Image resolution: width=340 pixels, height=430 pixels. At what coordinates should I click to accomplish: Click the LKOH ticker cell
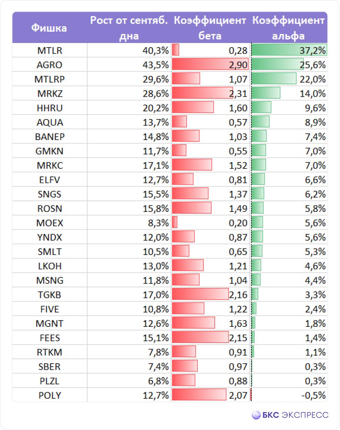50,266
